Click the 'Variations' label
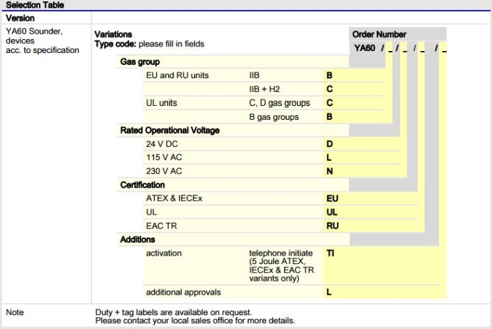This screenshot has height=329, width=492. pyautogui.click(x=113, y=34)
